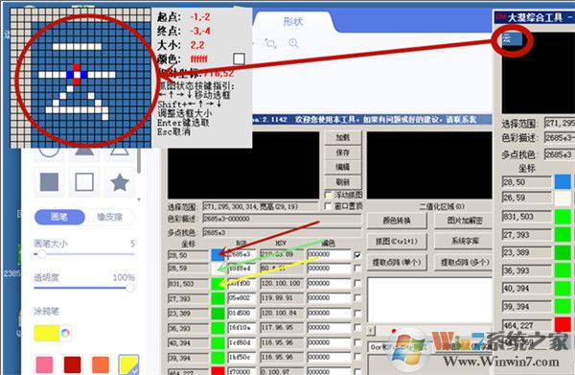Click the white swatch on the 26,59 row

[218, 269]
